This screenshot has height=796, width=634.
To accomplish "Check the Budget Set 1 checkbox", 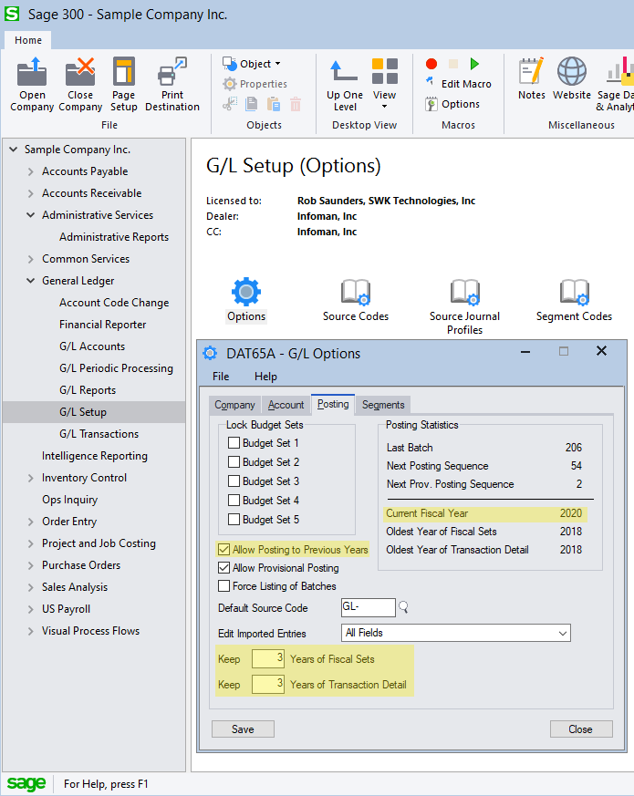I will coord(234,442).
